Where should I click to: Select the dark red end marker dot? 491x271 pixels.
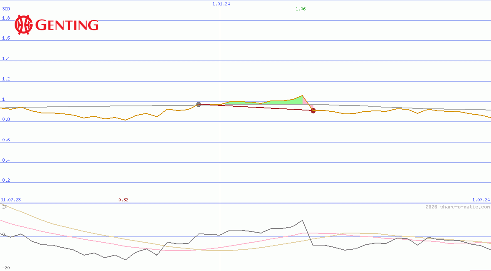click(313, 110)
